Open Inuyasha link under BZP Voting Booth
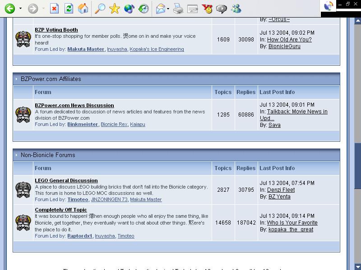 pos(117,49)
